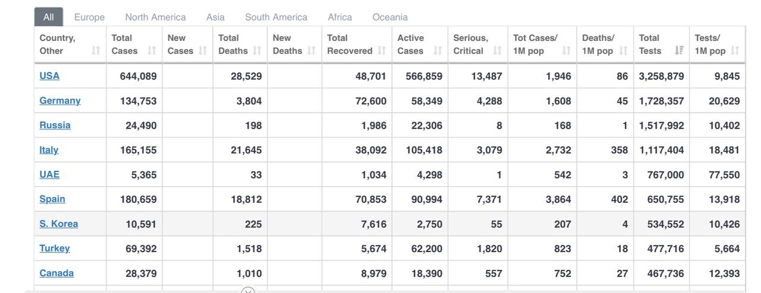
Task: Open the USA country link
Action: [49, 76]
